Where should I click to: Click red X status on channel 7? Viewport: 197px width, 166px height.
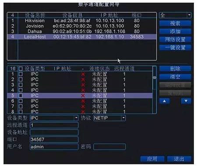[x=83, y=107]
